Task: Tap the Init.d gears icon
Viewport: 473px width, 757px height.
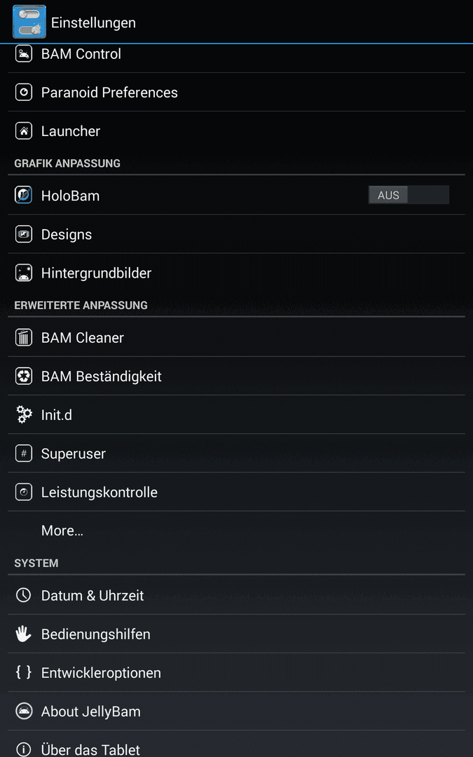Action: 24,415
